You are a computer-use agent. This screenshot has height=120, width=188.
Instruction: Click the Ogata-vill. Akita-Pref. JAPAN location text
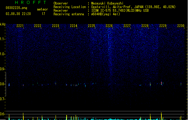(133, 7)
